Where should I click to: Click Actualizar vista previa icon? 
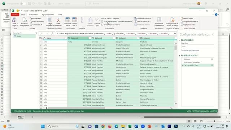[24, 20]
